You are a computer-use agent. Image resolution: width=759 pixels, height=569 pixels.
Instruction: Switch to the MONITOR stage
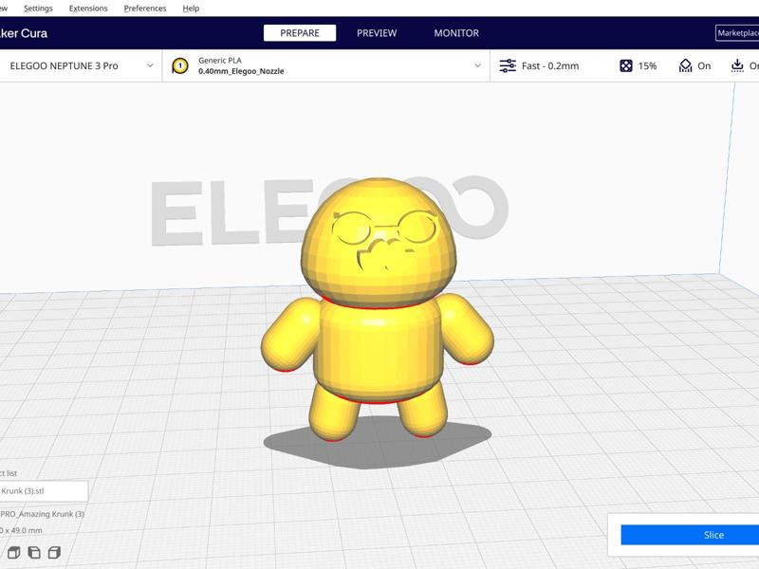(456, 33)
